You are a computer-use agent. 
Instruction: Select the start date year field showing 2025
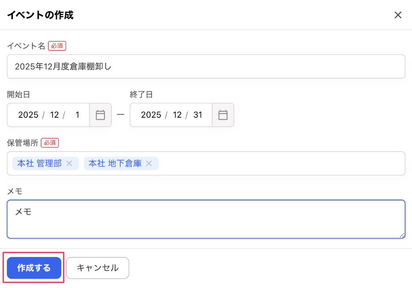click(27, 115)
